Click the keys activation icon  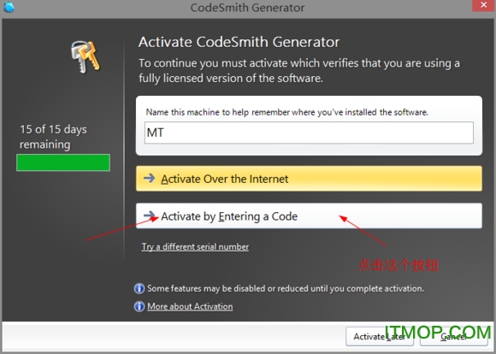[x=86, y=57]
